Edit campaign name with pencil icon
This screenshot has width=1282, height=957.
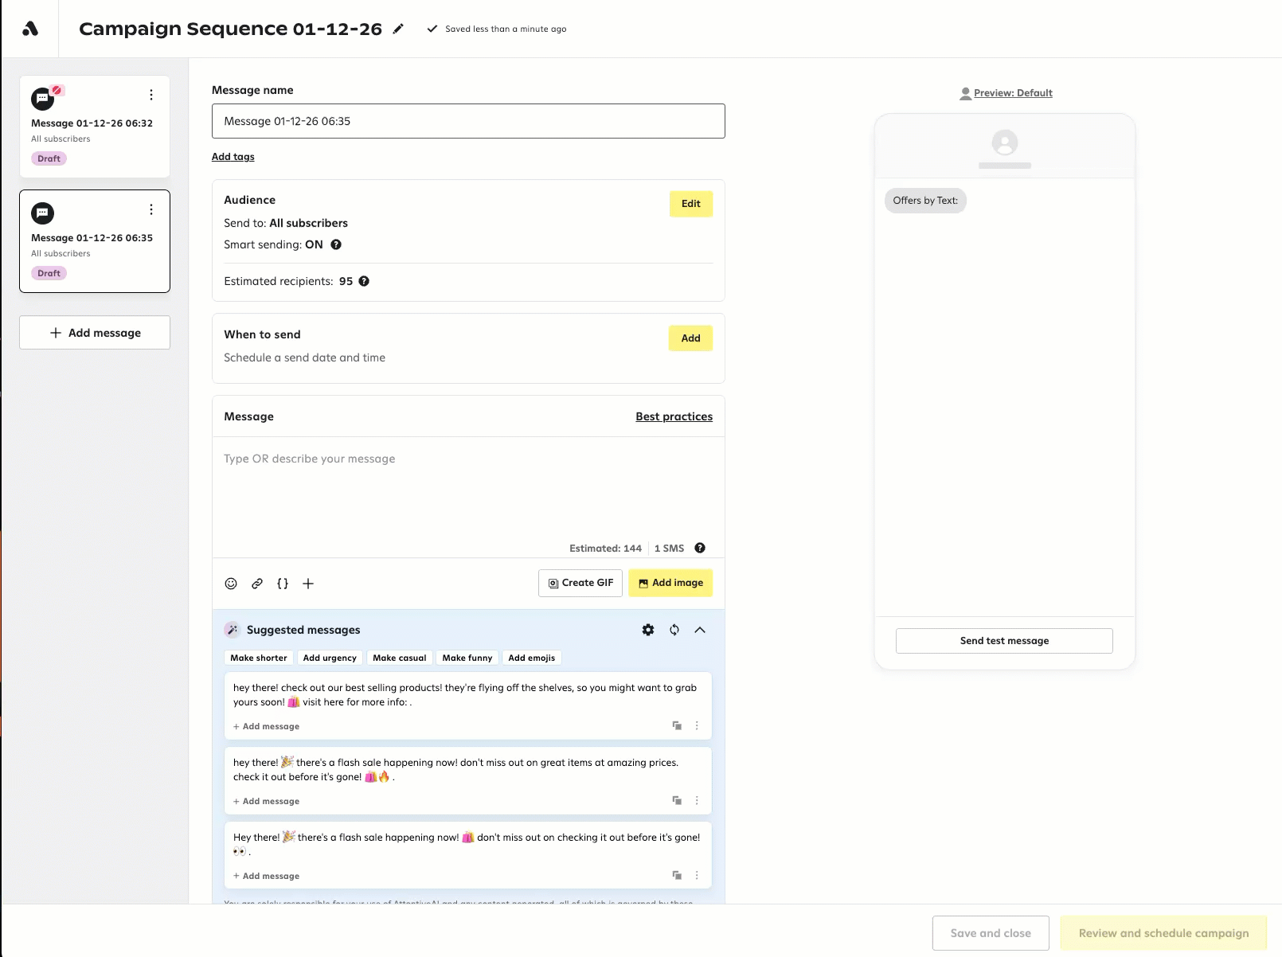(x=398, y=29)
